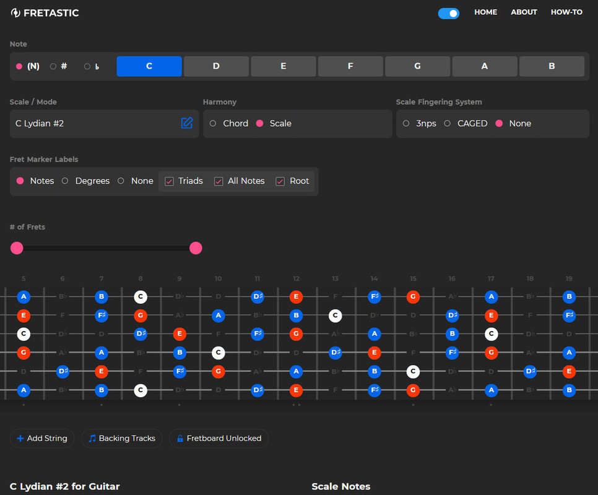
Task: Set fret marker labels to Degrees
Action: 65,181
